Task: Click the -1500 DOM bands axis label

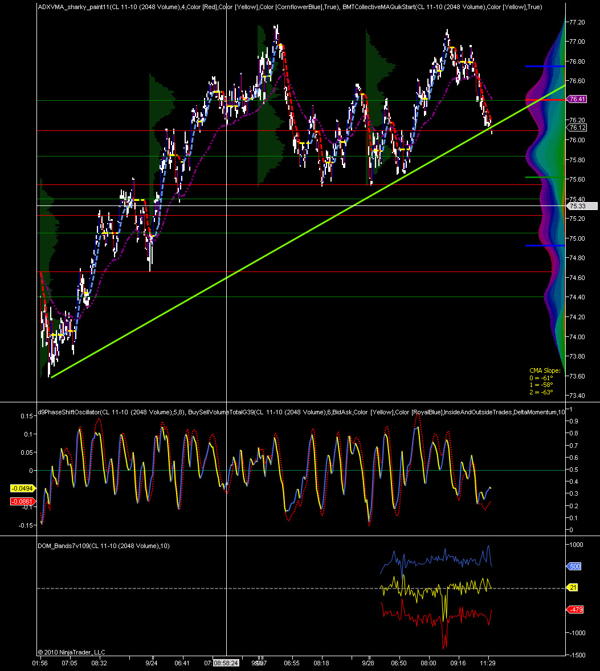Action: (577, 654)
